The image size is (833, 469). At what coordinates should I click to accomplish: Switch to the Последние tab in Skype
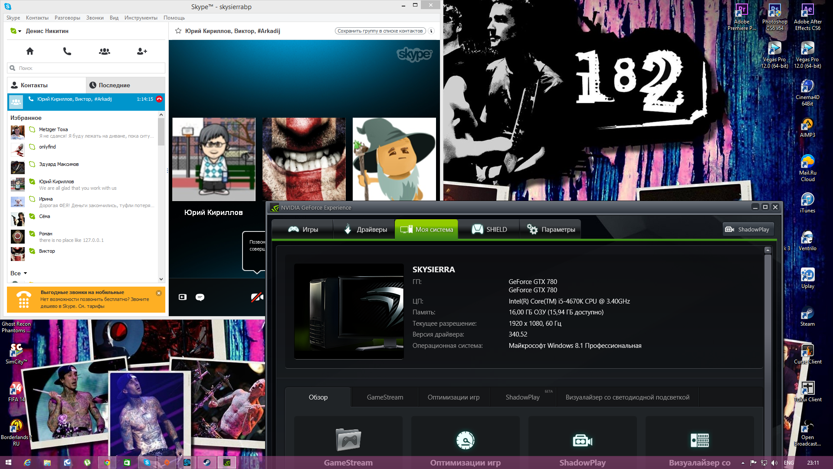[125, 85]
